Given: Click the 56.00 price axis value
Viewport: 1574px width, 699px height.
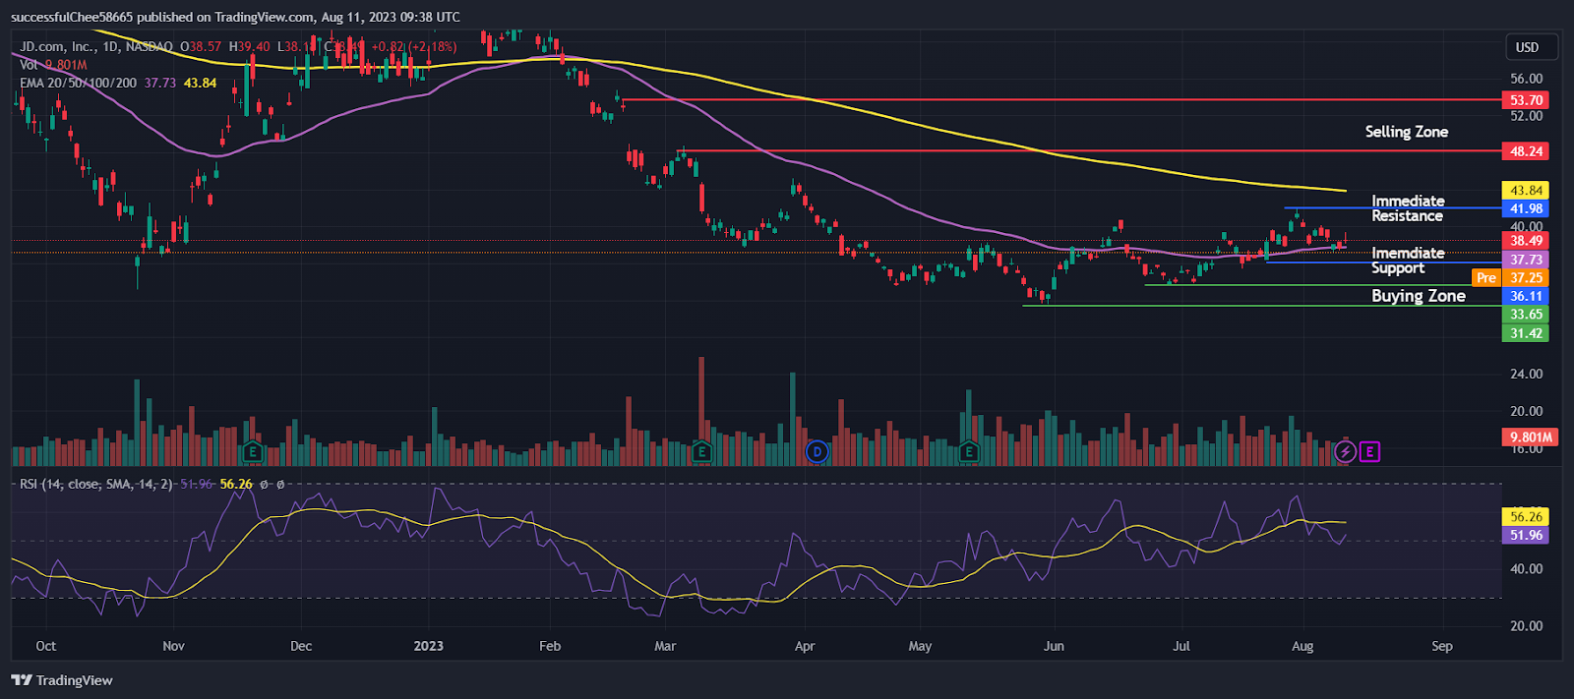Looking at the screenshot, I should click(x=1526, y=79).
